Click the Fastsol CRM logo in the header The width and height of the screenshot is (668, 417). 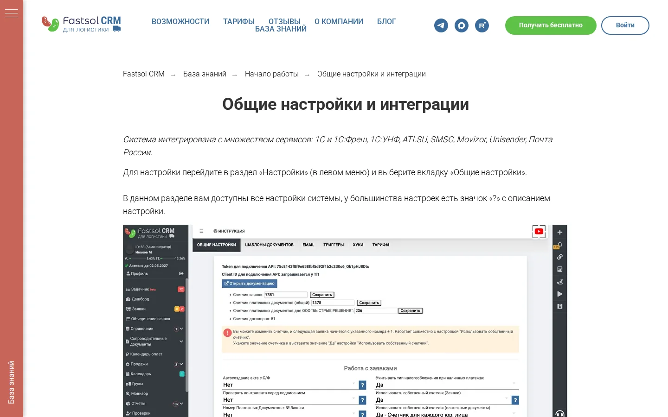(x=81, y=24)
